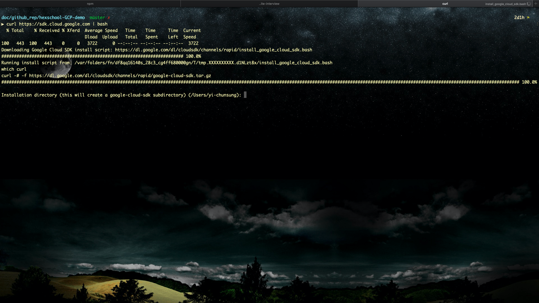539x303 pixels.
Task: Click the activity spinner in curl tab
Action: [x=529, y=4]
